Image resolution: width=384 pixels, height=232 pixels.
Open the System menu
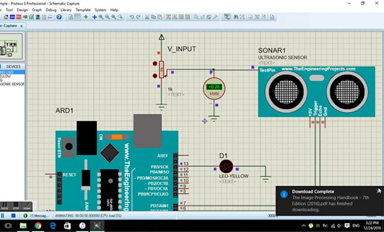point(101,10)
